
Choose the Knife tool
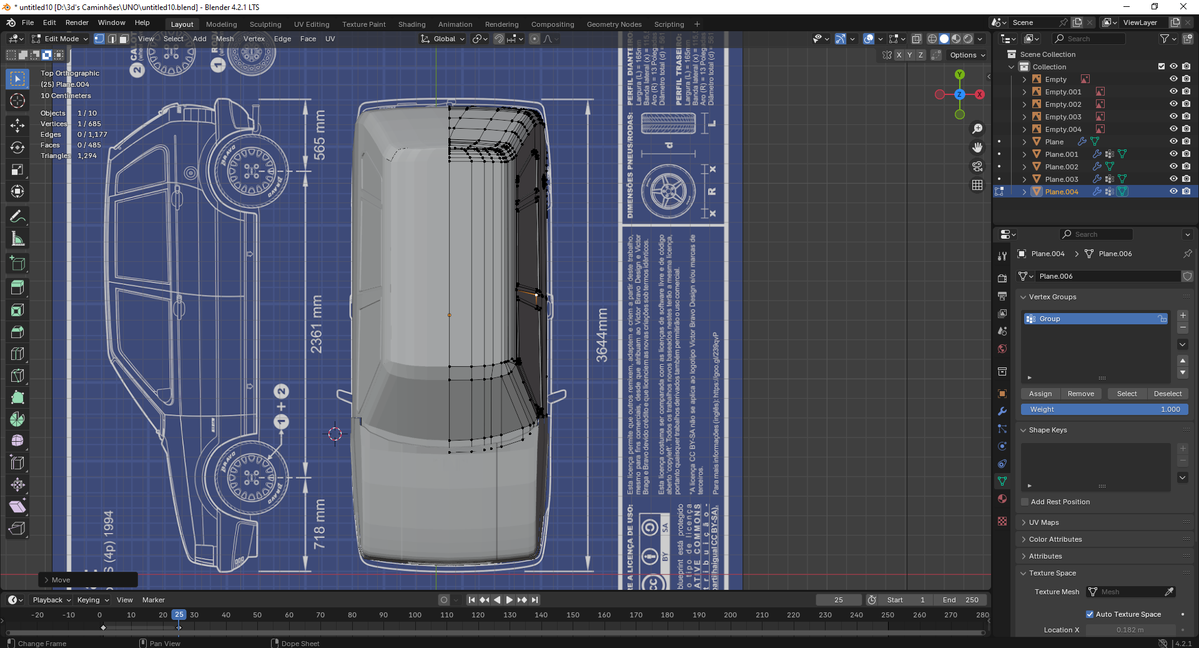pos(17,376)
